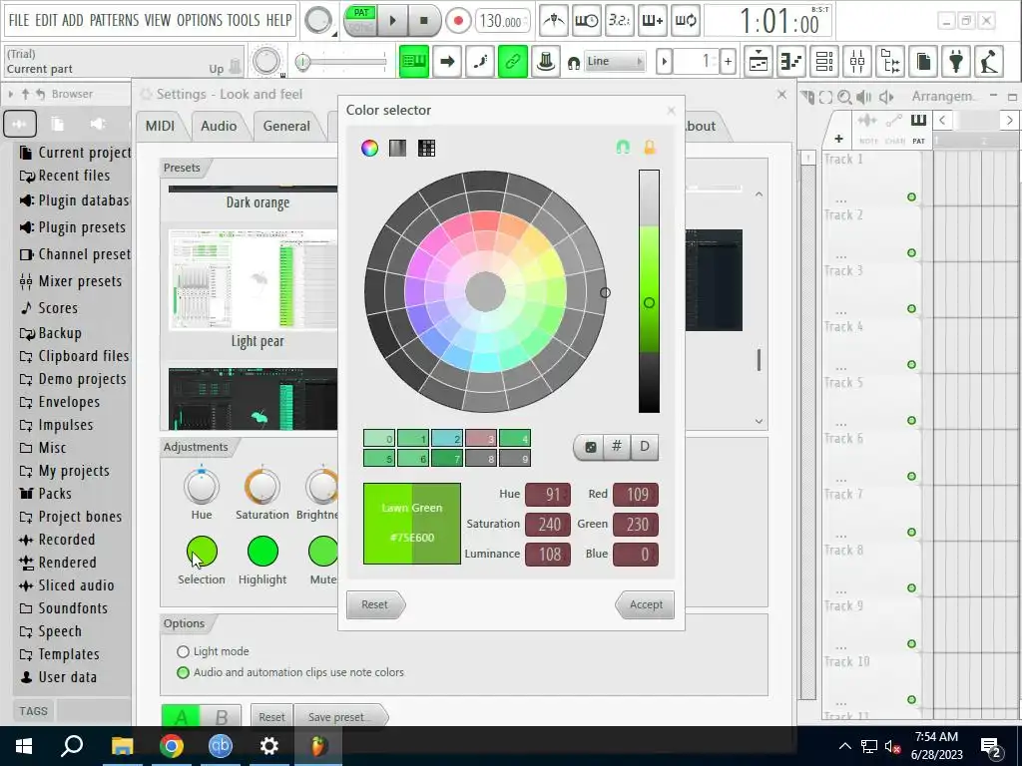
Task: Click the stamp tool icon
Action: [x=546, y=62]
